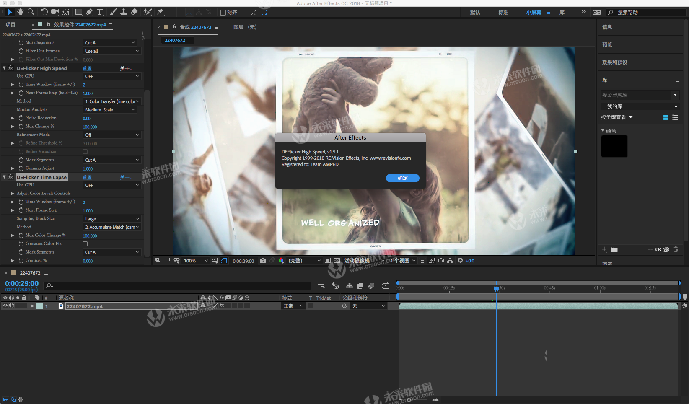Open viewer magnification 100% dropdown
The width and height of the screenshot is (689, 404).
pos(196,261)
